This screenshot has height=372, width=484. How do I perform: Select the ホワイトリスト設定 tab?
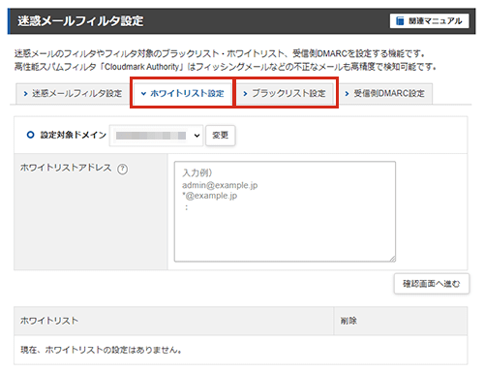click(x=183, y=94)
